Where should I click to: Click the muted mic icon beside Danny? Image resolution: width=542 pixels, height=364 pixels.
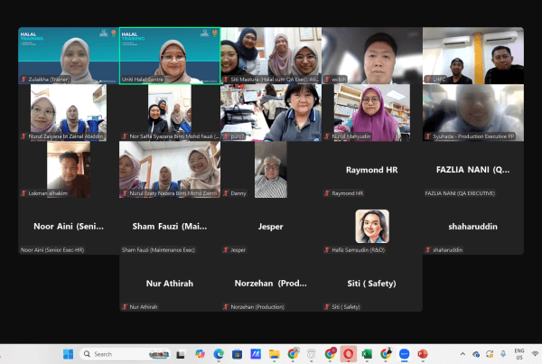[x=226, y=193]
